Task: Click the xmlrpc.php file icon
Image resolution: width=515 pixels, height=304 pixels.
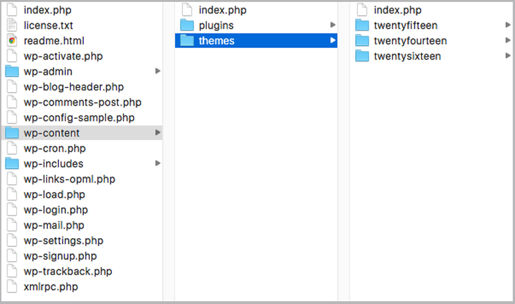Action: click(x=12, y=287)
